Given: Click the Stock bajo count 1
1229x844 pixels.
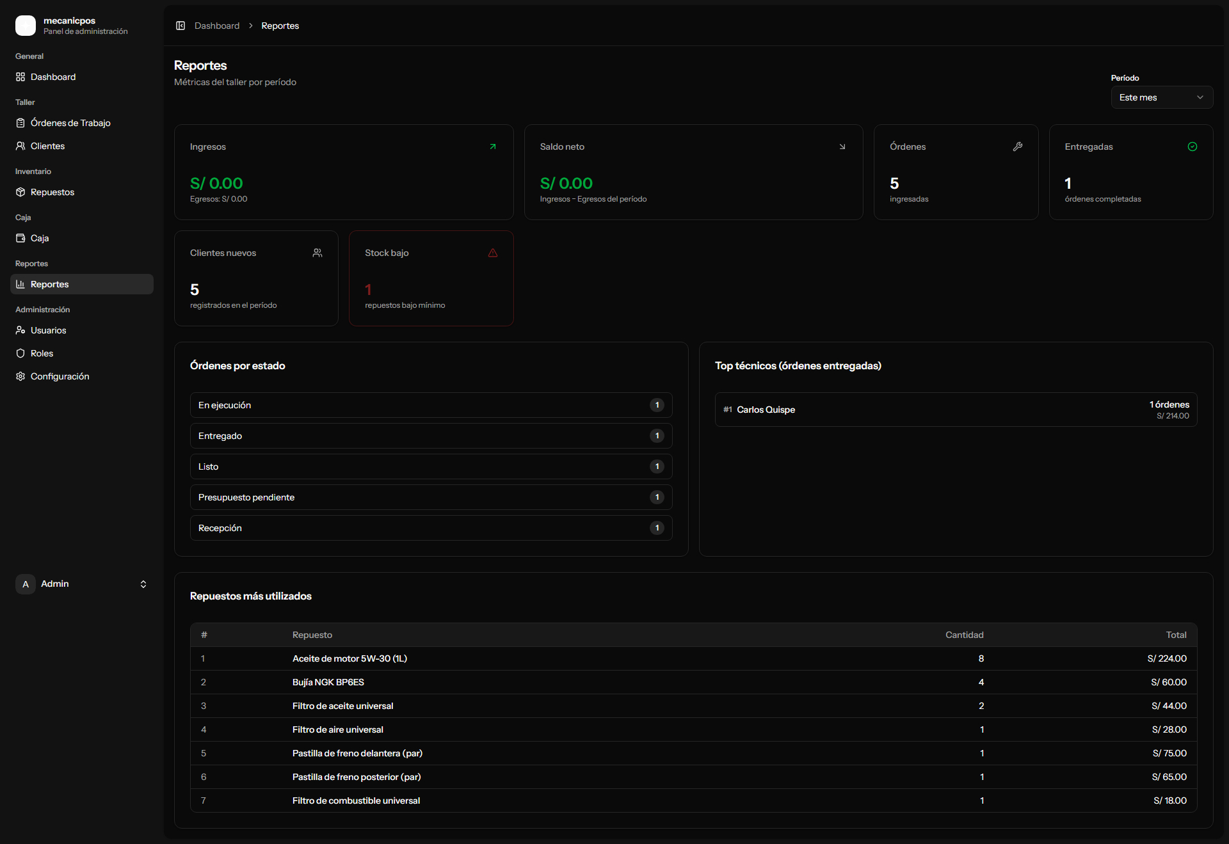Looking at the screenshot, I should click(x=368, y=290).
